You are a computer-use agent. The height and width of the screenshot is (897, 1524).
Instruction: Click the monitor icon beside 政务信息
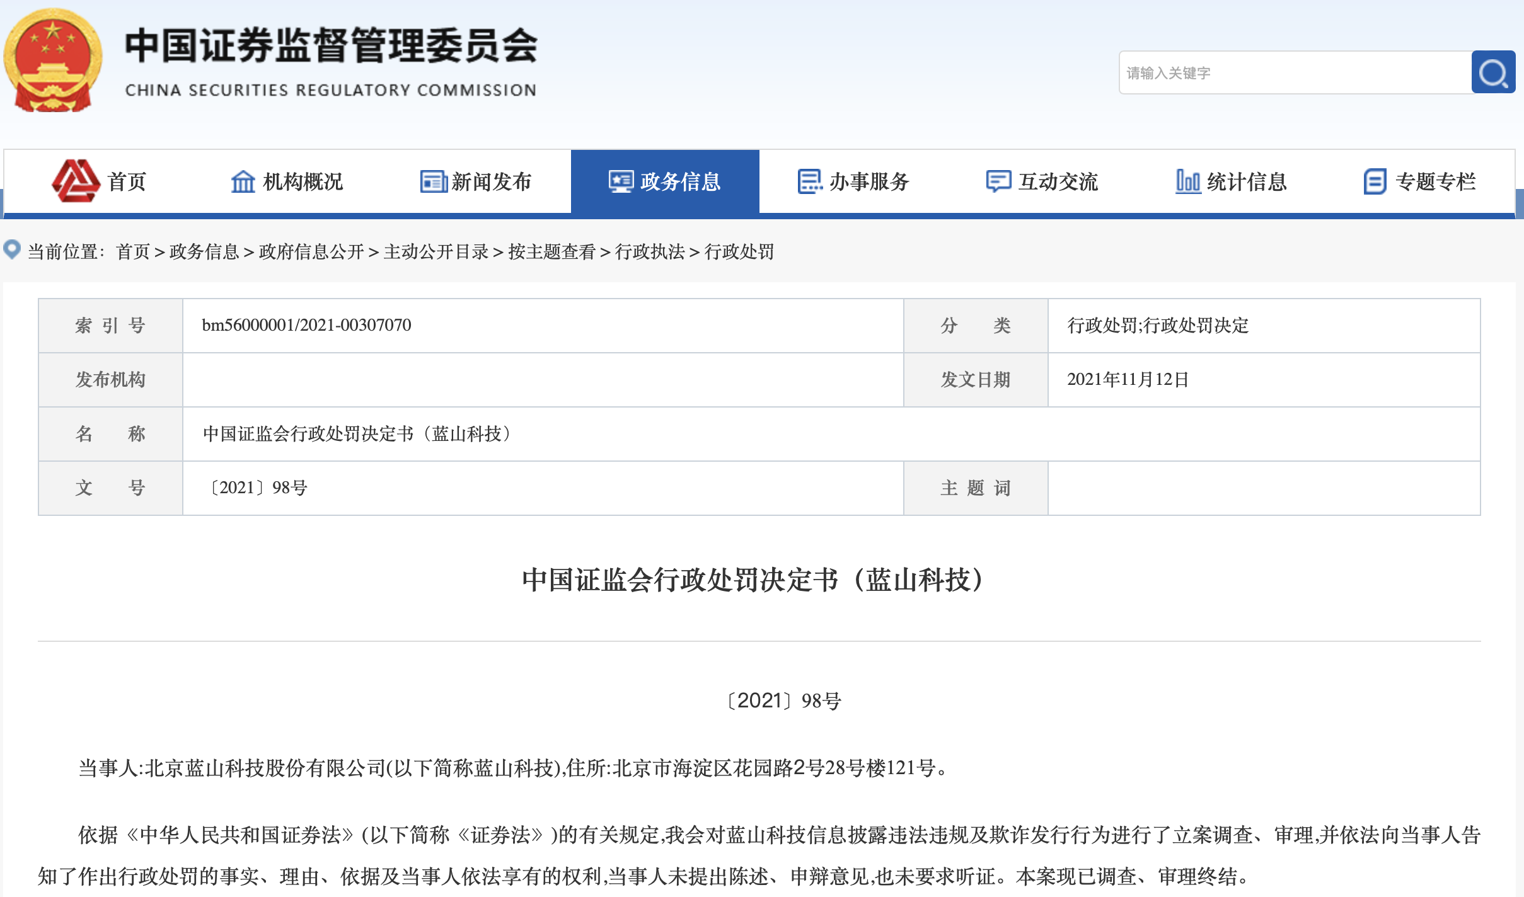coord(621,181)
